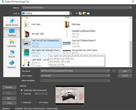Click the kitchen preview image
Image resolution: width=136 pixels, height=110 pixels.
click(x=70, y=95)
